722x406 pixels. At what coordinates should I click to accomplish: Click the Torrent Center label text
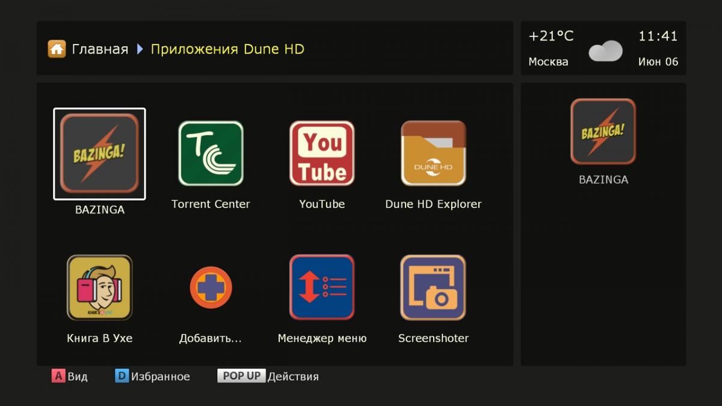[x=211, y=204]
